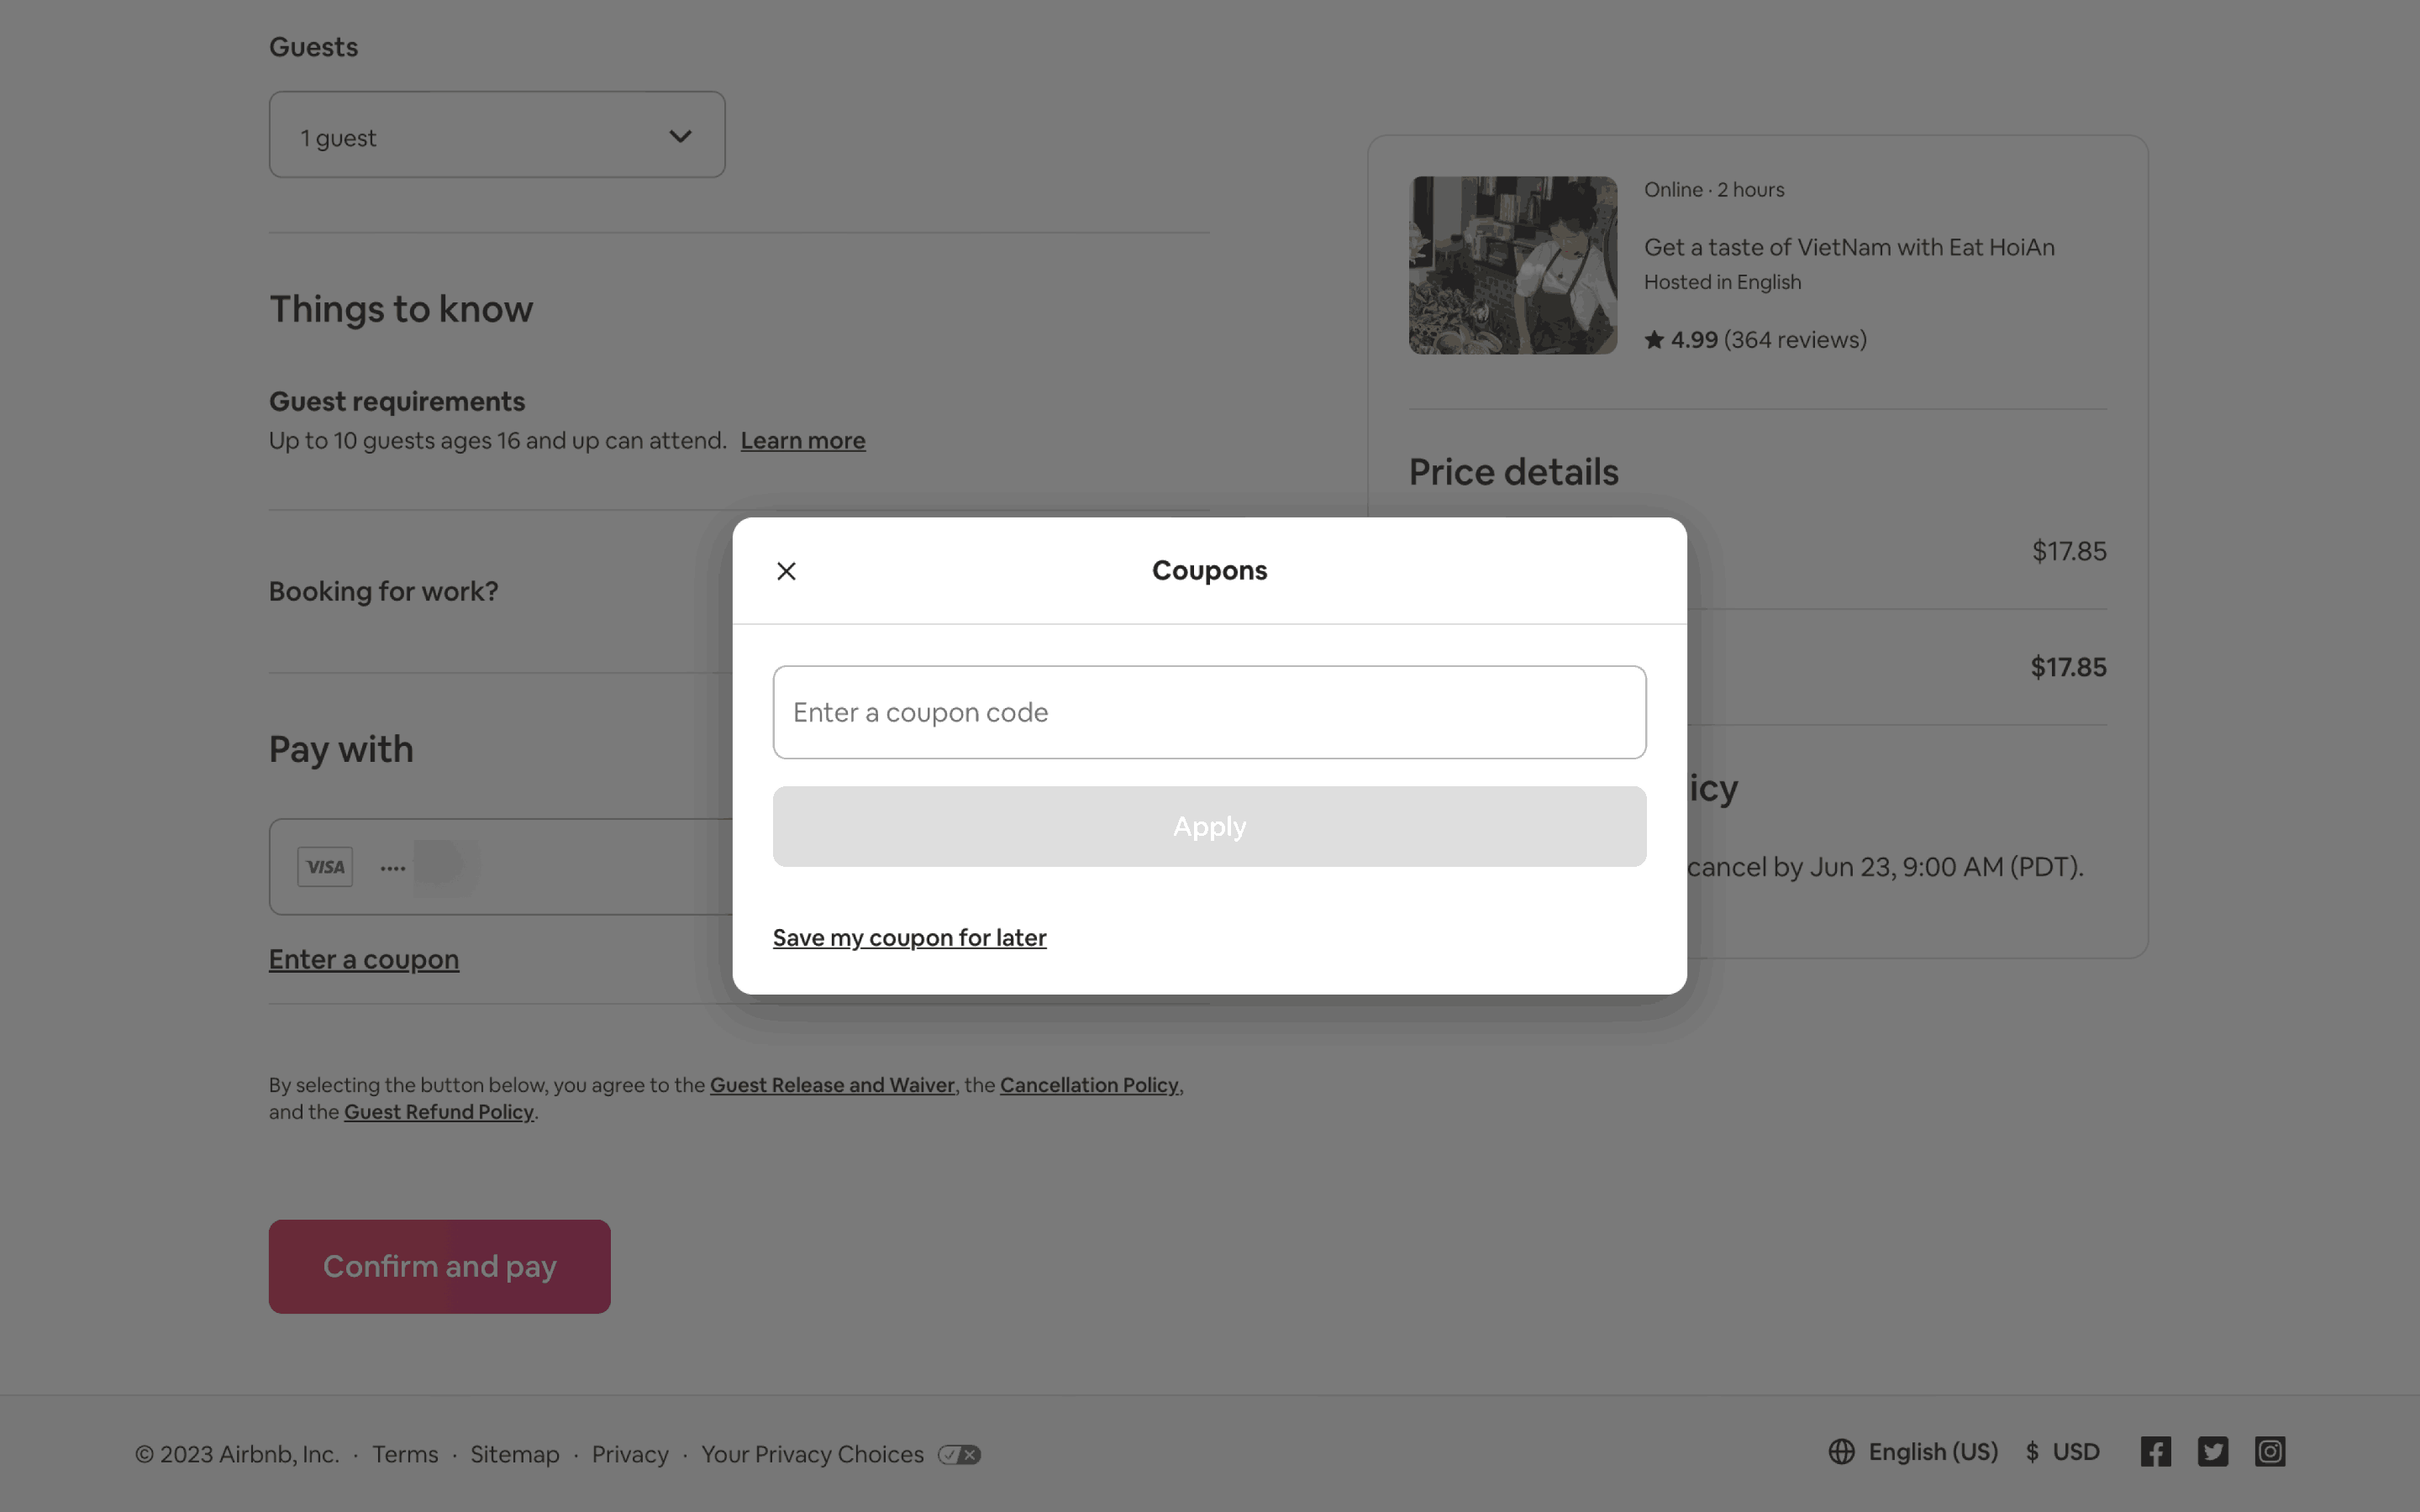
Task: Close the Coupons dialog with the X
Action: (786, 571)
